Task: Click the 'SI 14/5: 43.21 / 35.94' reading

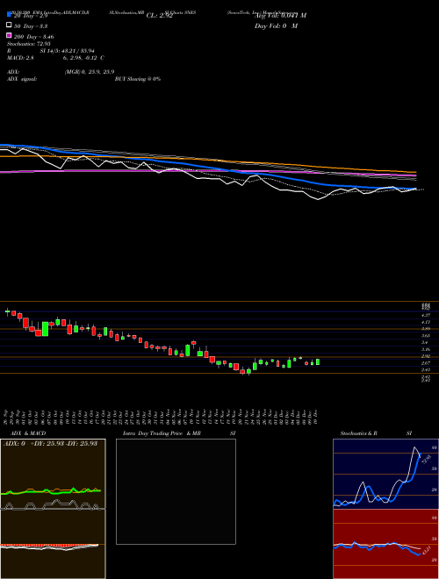Action: pyautogui.click(x=68, y=51)
